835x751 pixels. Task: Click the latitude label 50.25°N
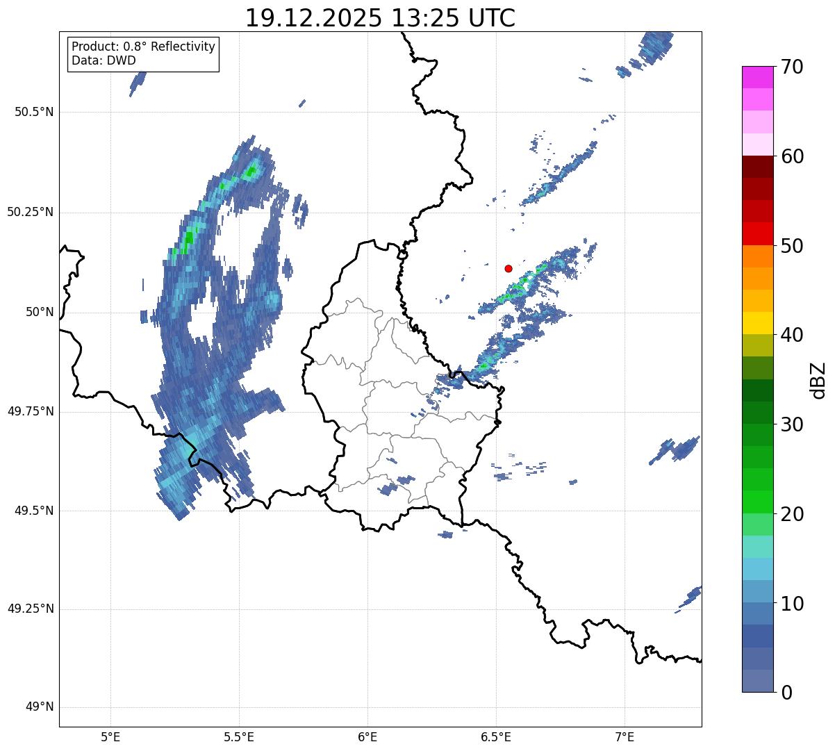[x=30, y=212]
